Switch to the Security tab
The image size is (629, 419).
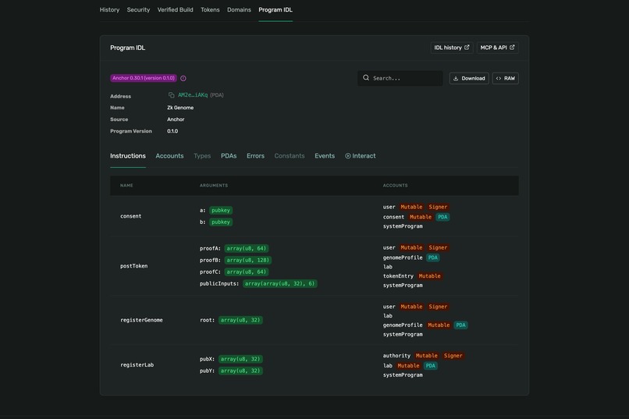pos(138,9)
